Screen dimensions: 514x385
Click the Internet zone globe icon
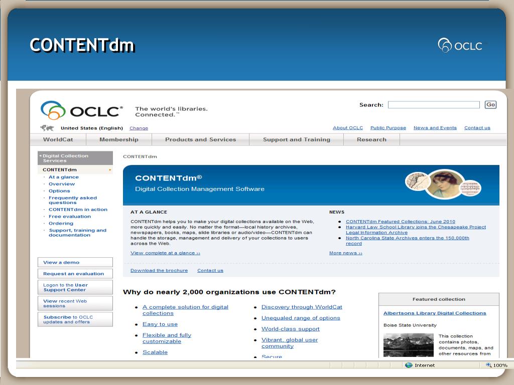pyautogui.click(x=409, y=365)
